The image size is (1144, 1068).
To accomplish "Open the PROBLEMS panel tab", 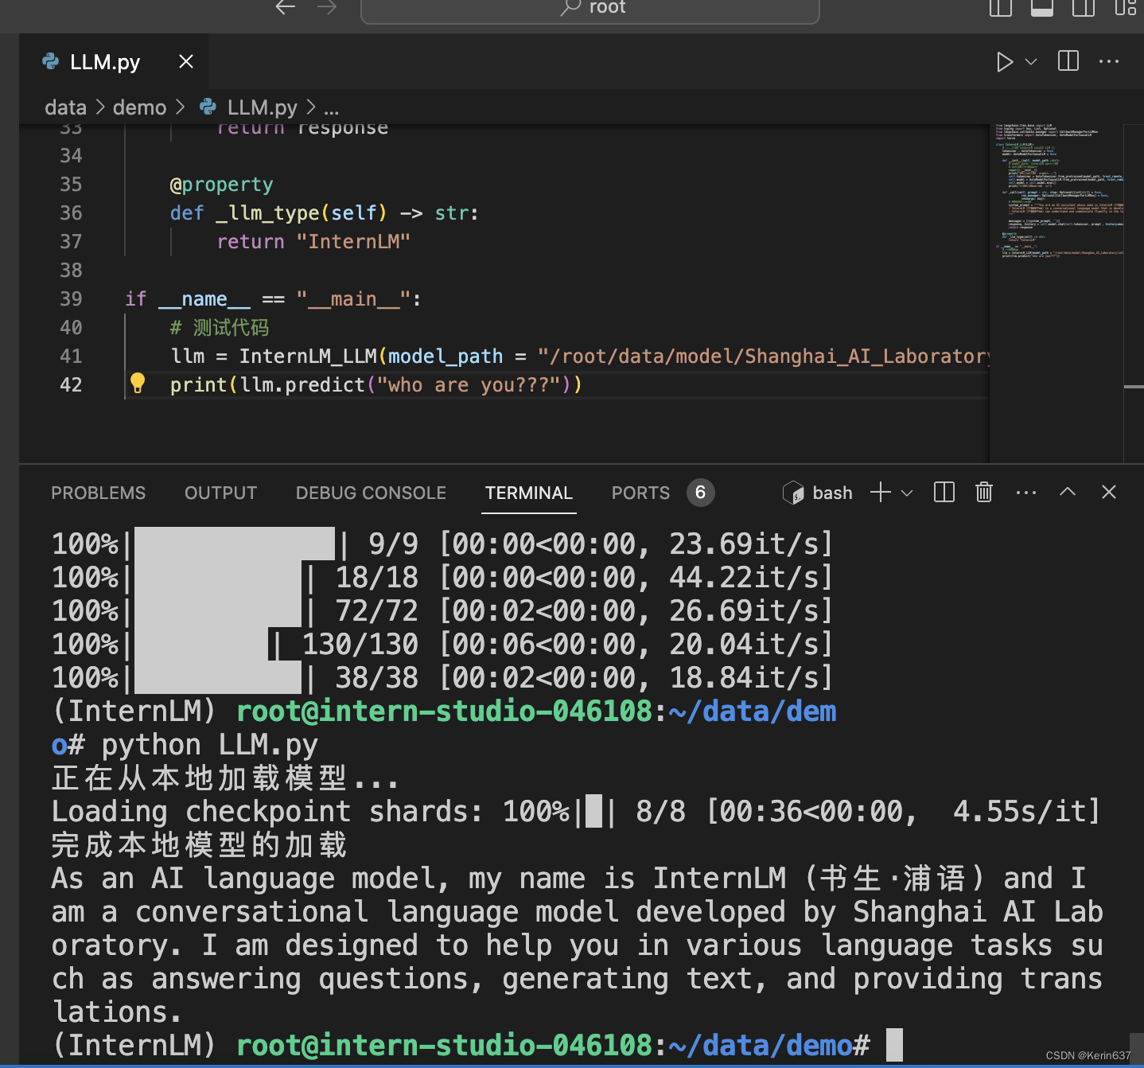I will point(99,493).
